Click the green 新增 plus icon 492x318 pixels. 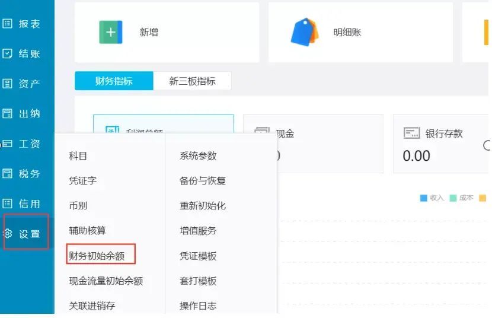pyautogui.click(x=111, y=32)
